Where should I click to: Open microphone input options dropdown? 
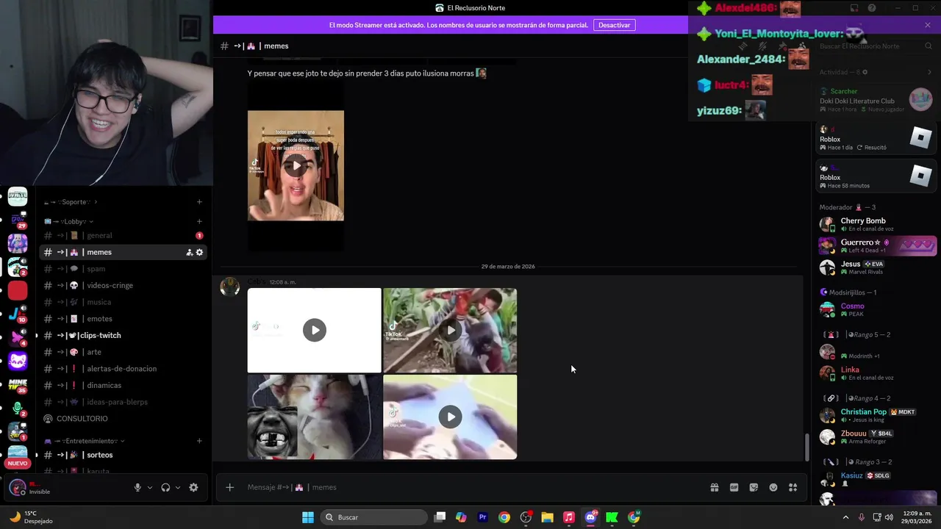pos(150,487)
